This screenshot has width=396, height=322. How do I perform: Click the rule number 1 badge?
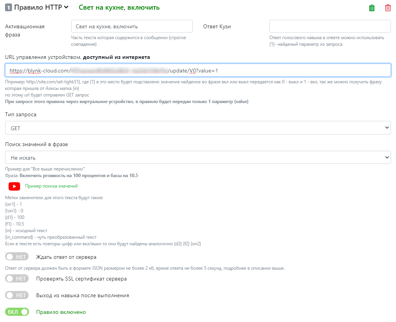(x=8, y=7)
